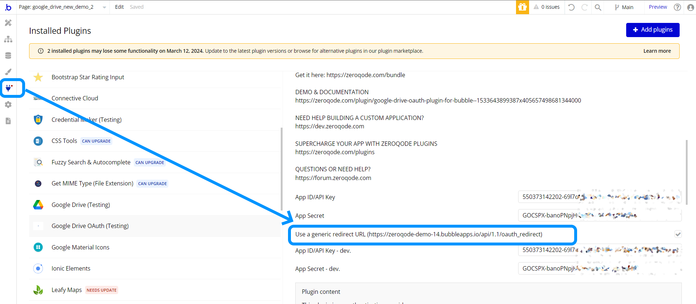Click the App Secret input field
The image size is (696, 304).
coord(600,215)
